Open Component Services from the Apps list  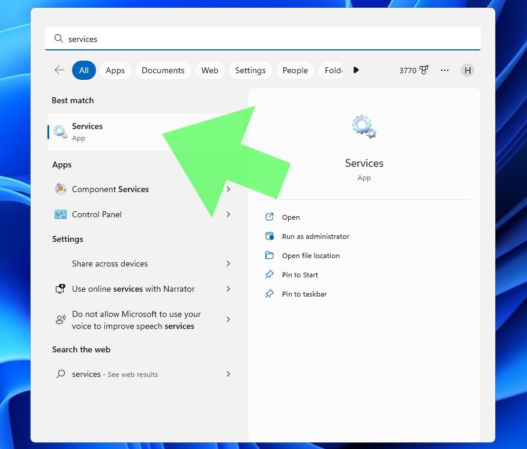110,189
